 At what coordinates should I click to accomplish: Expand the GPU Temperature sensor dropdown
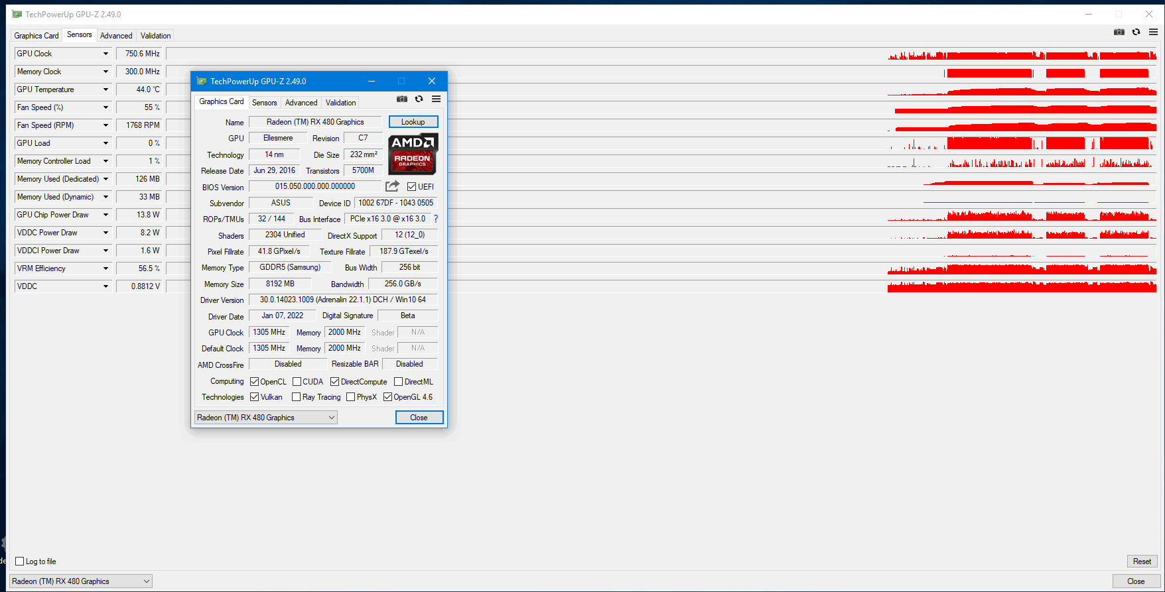pos(105,89)
